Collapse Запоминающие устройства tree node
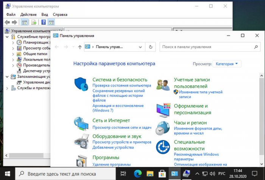 pyautogui.click(x=7, y=77)
